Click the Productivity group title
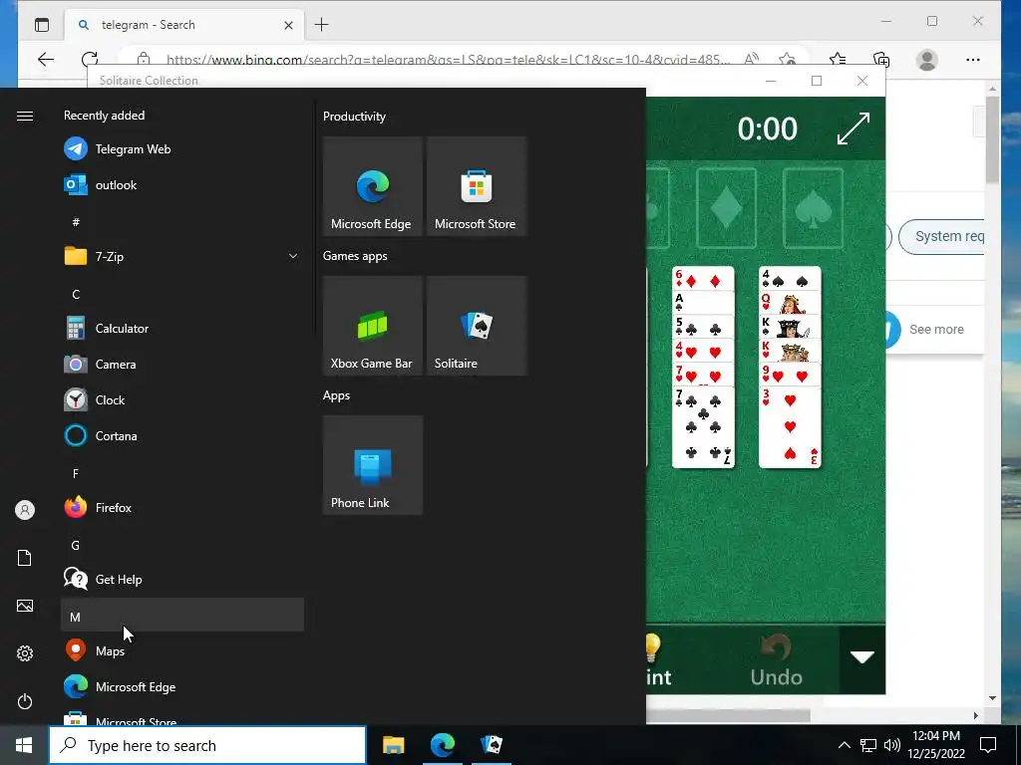Image resolution: width=1021 pixels, height=765 pixels. point(354,117)
